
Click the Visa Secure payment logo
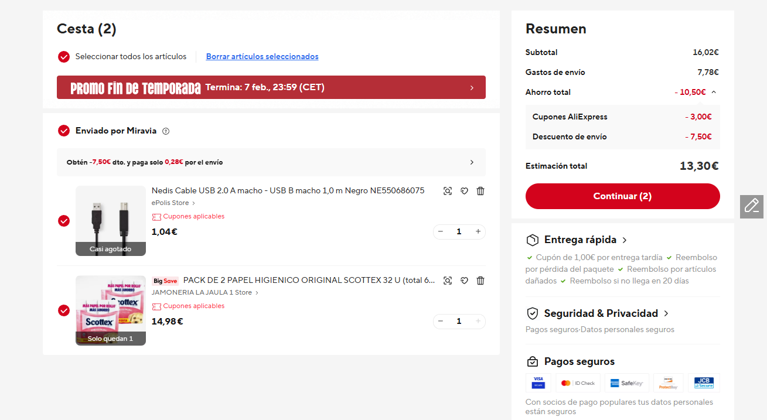pyautogui.click(x=538, y=383)
